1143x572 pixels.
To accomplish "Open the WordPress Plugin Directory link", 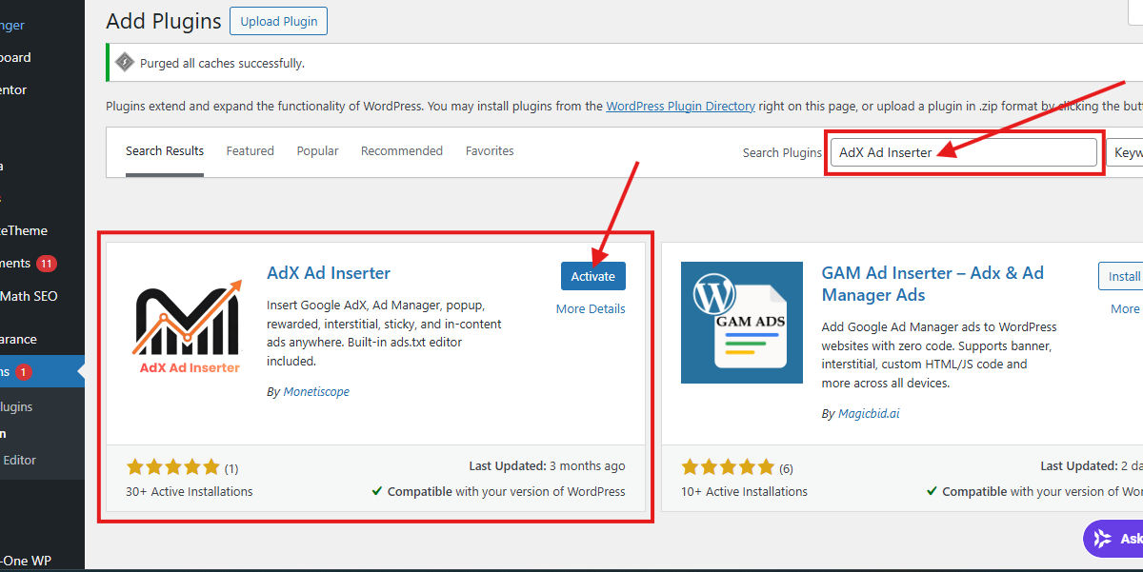I will pos(680,107).
